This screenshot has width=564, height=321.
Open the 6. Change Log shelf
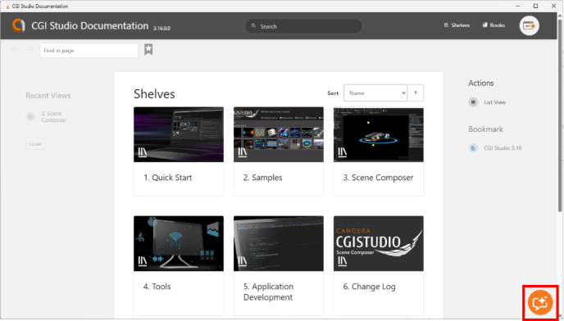[x=379, y=265]
